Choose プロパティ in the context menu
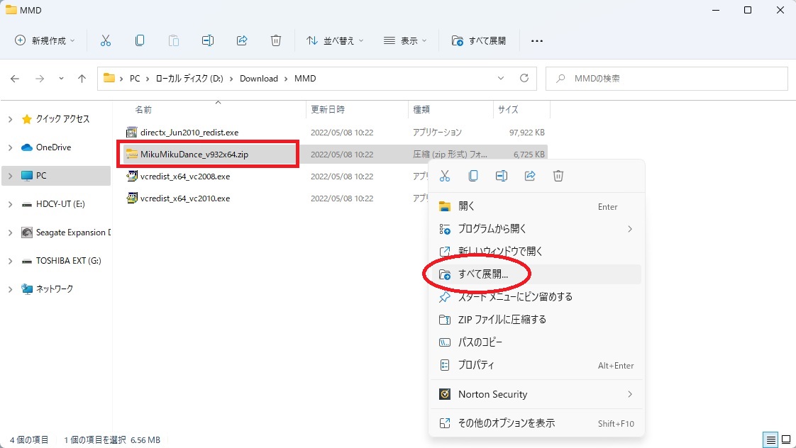This screenshot has height=448, width=796. pos(536,365)
